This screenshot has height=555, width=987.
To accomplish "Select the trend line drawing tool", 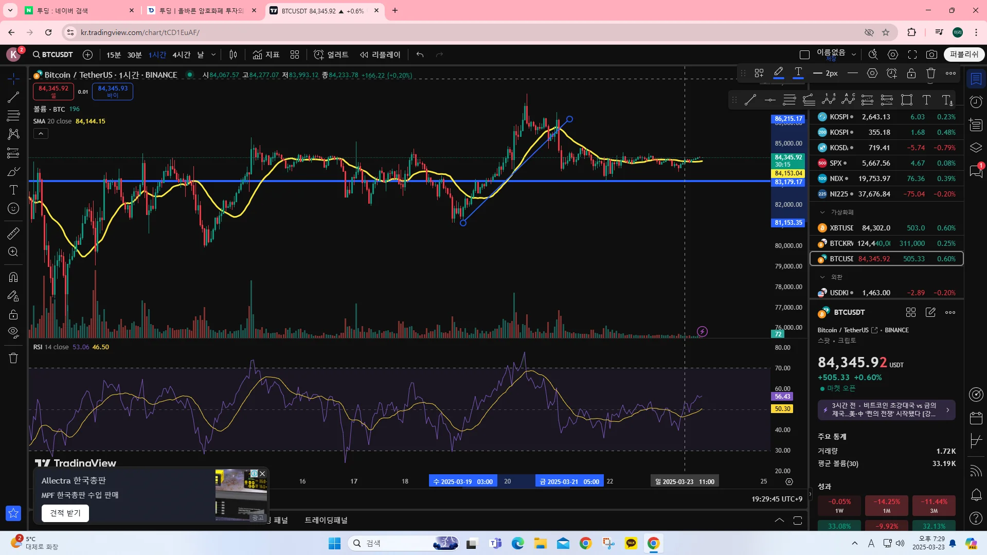I will (x=13, y=97).
